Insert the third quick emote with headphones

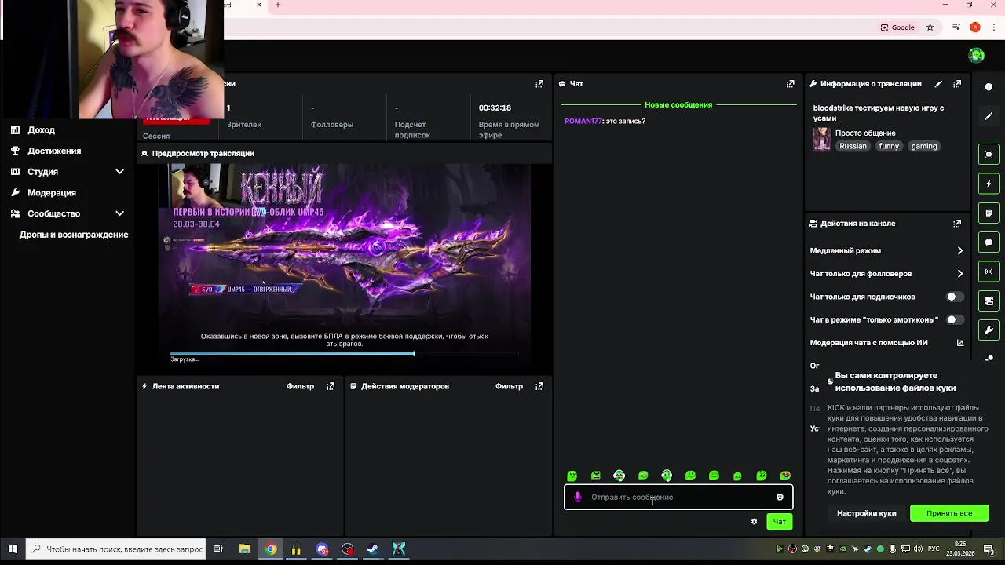(619, 476)
